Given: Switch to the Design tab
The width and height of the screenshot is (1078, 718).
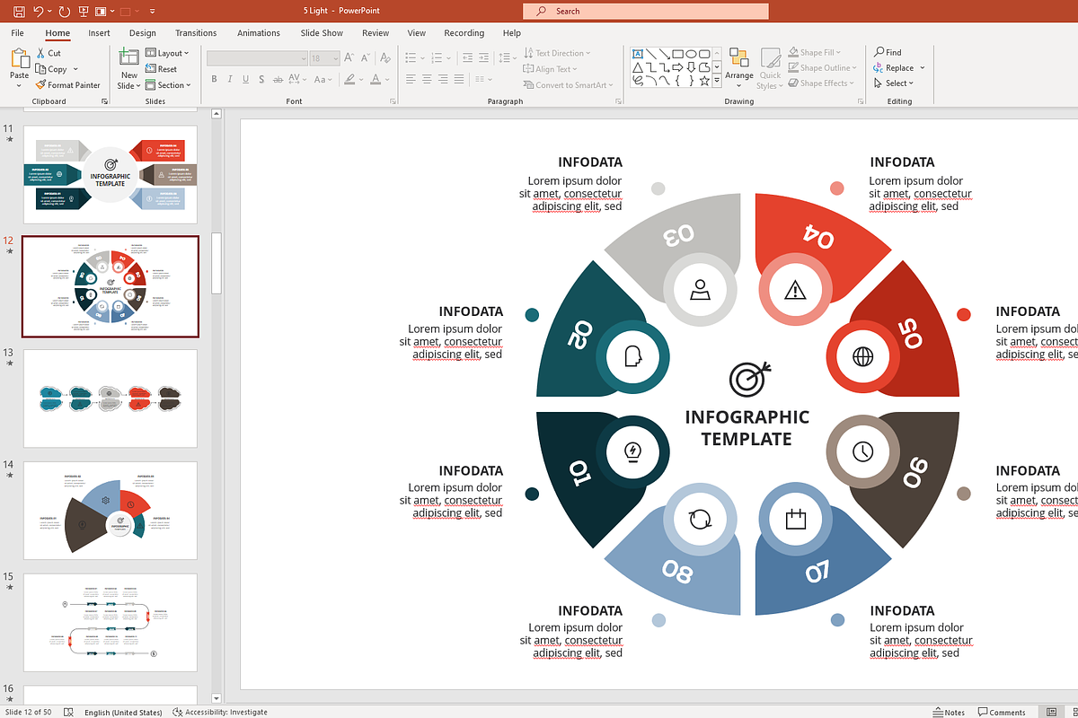Looking at the screenshot, I should [143, 33].
